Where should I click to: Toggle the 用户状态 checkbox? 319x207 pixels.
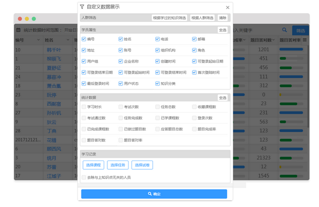click(121, 84)
